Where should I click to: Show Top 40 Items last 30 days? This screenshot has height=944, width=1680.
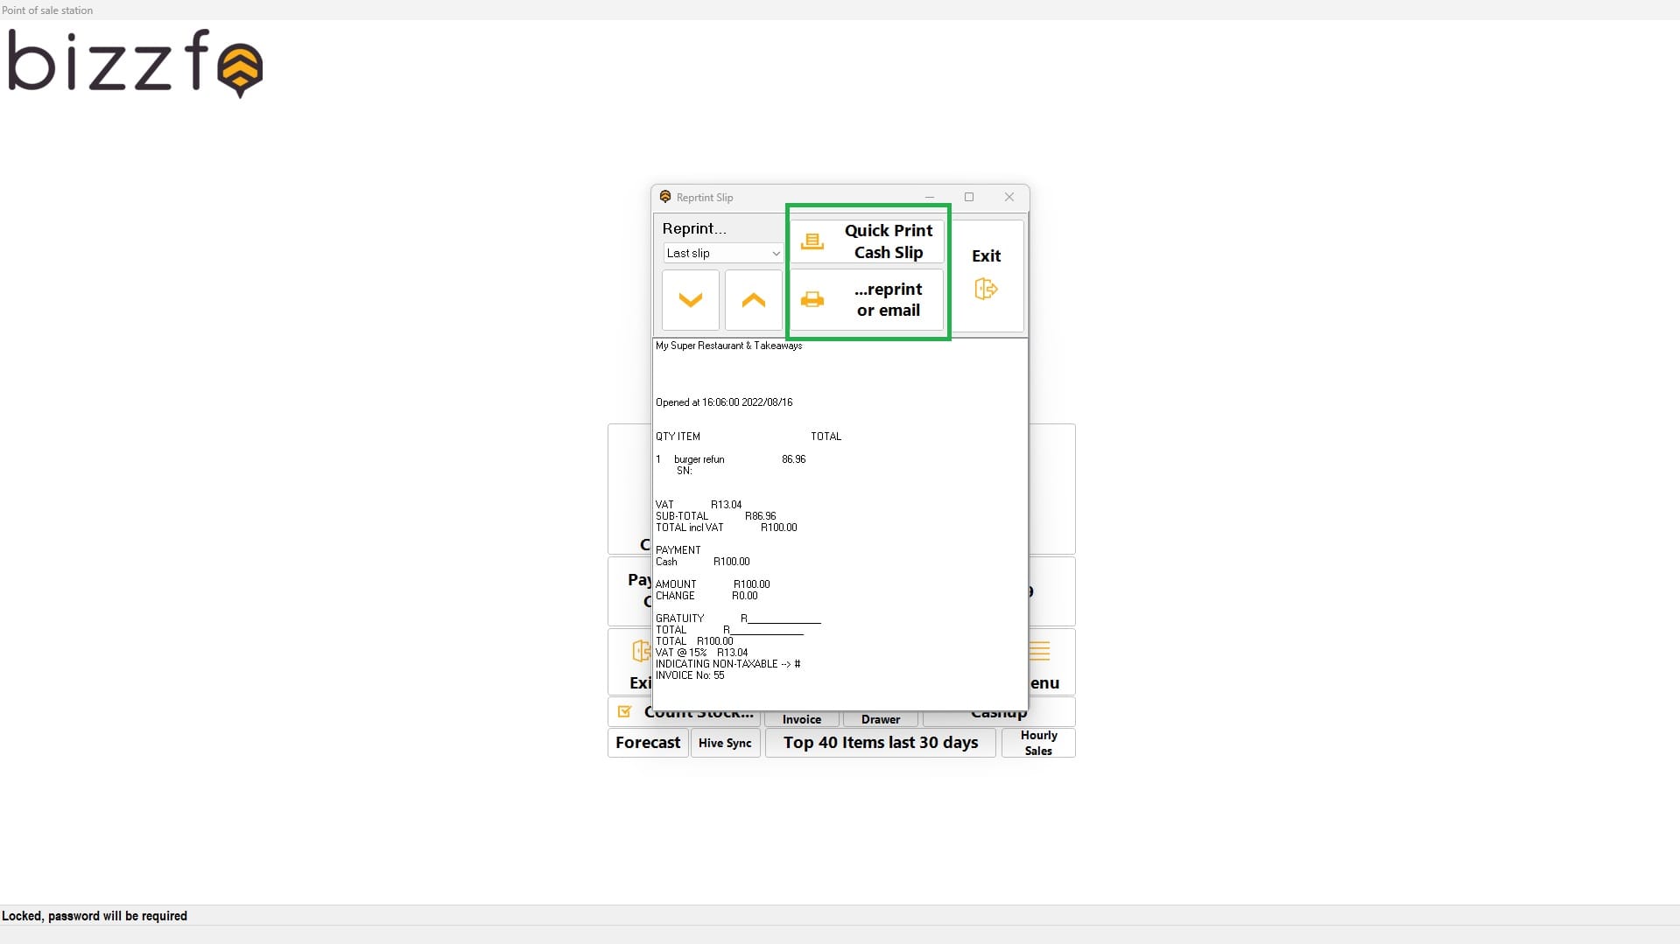tap(880, 742)
